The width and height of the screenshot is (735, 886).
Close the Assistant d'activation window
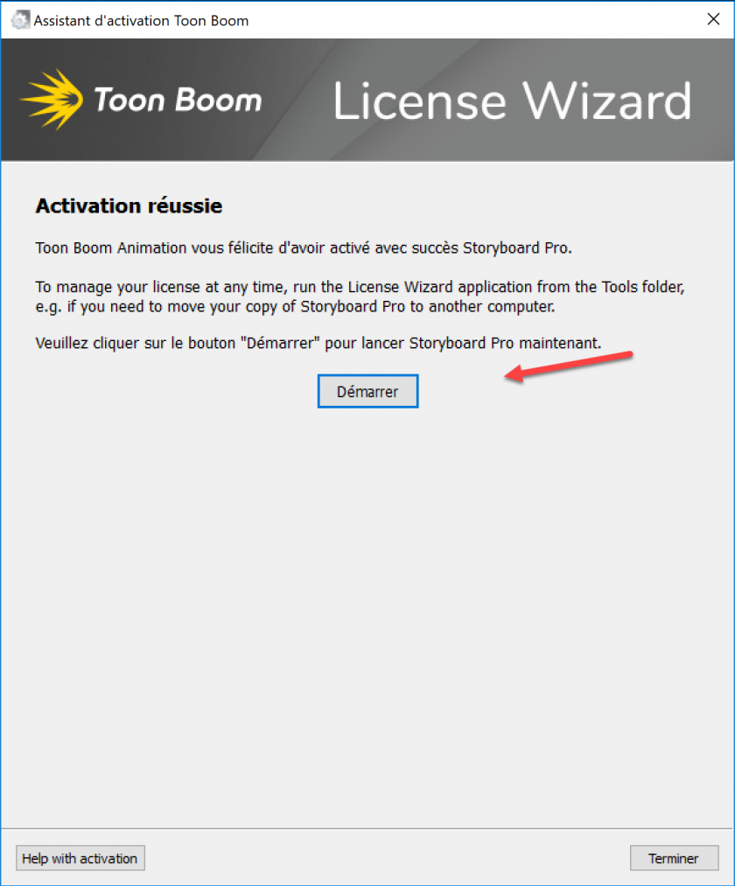click(713, 20)
